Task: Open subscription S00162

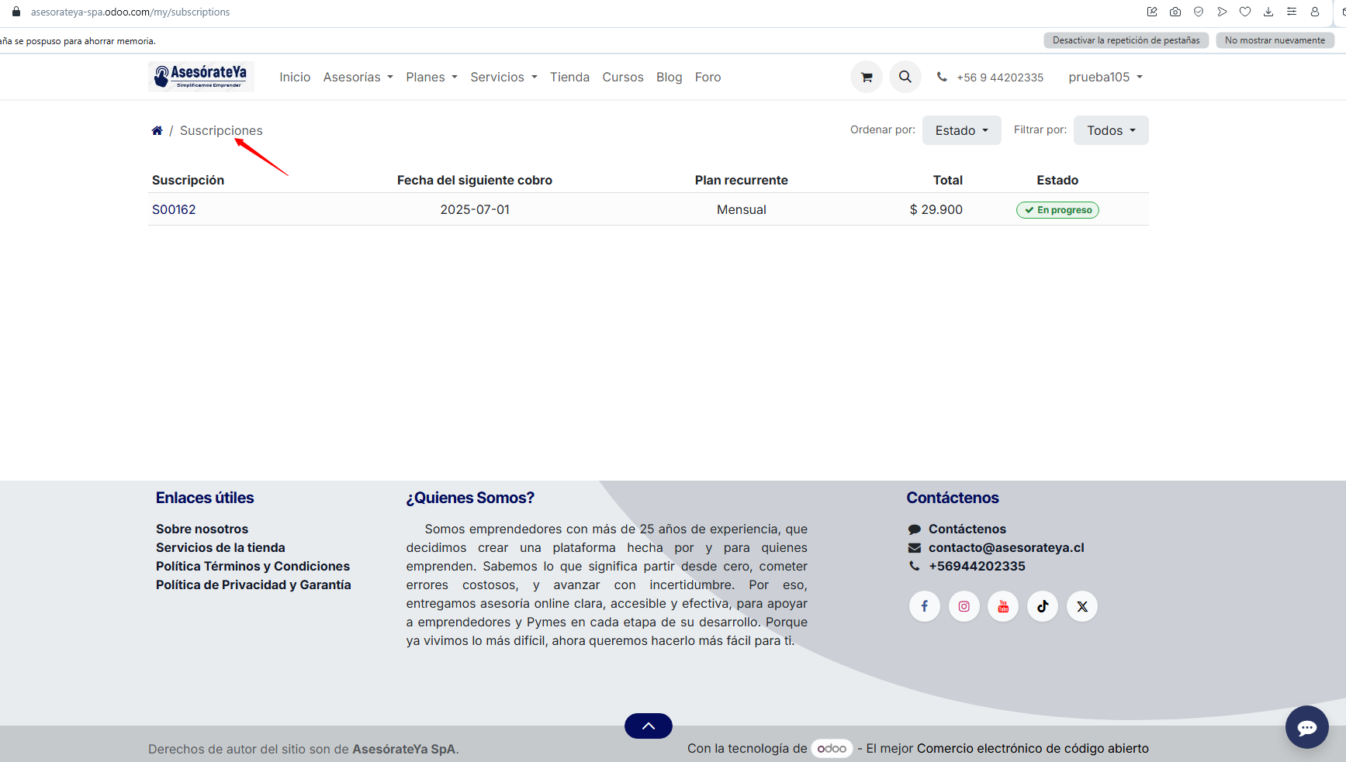Action: pos(174,209)
